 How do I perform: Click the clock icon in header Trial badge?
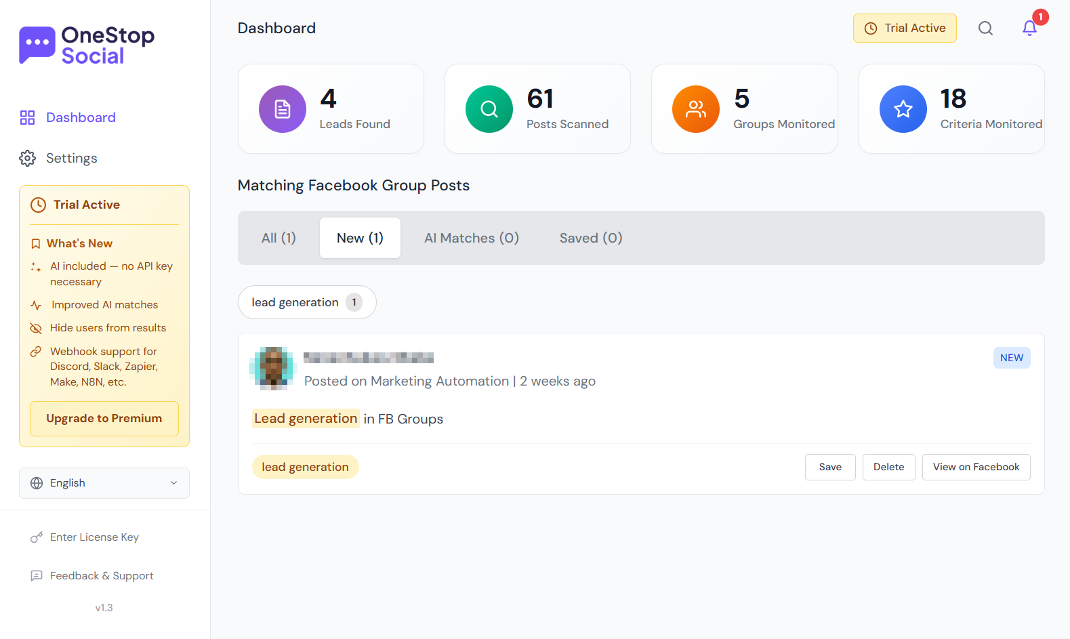pos(871,28)
